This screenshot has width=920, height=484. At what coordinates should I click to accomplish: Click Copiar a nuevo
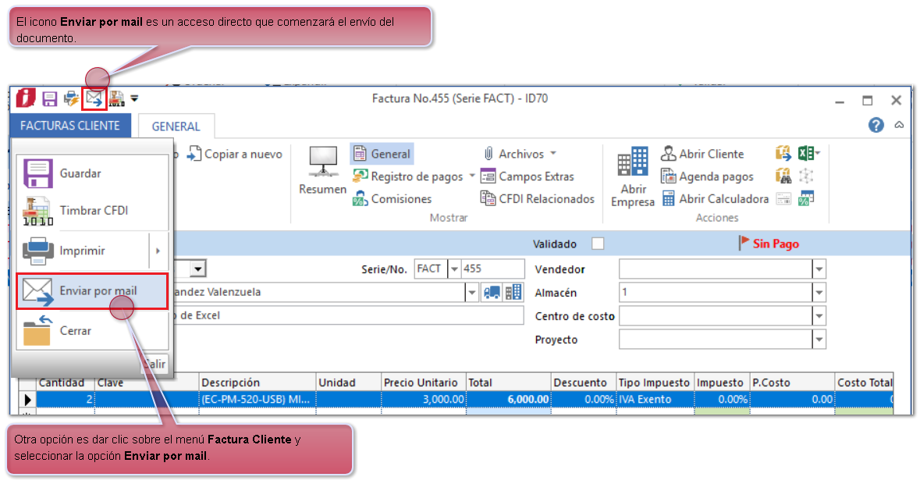point(235,155)
